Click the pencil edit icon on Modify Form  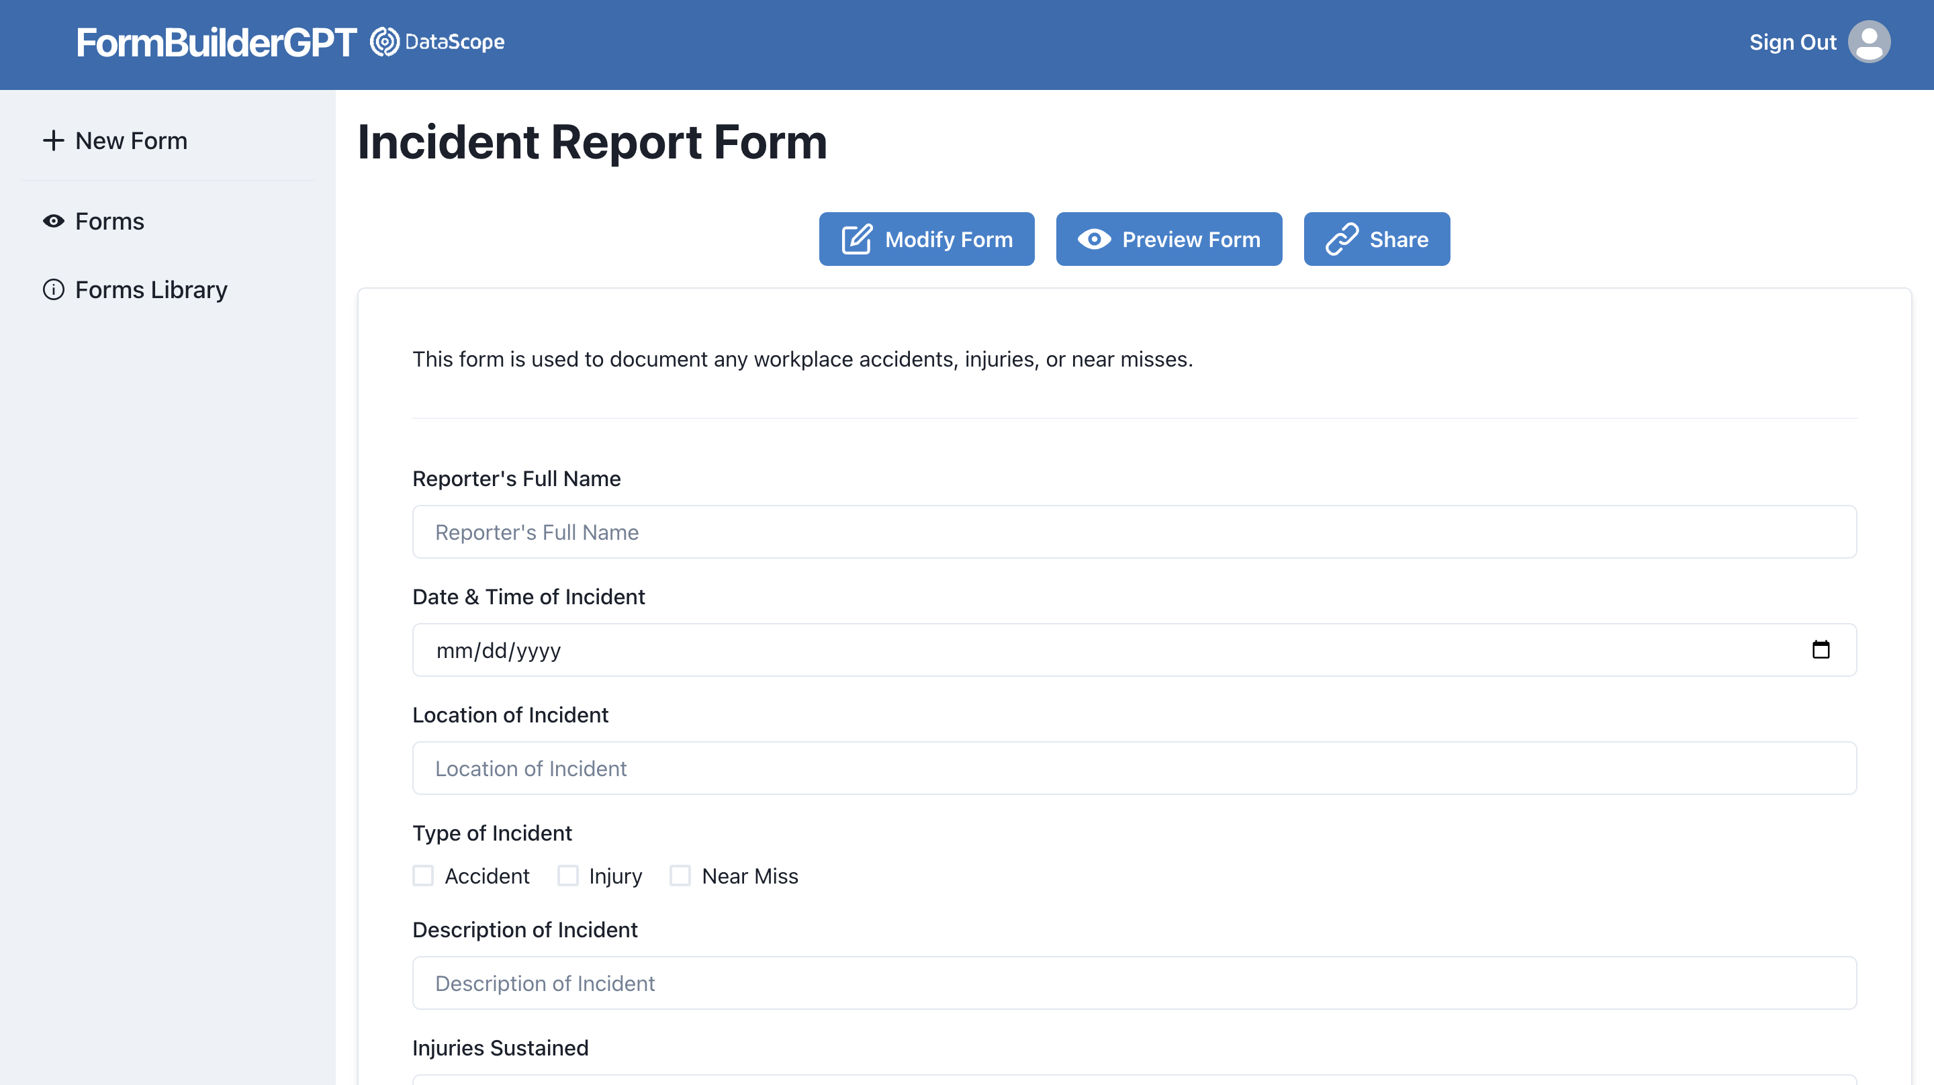857,240
